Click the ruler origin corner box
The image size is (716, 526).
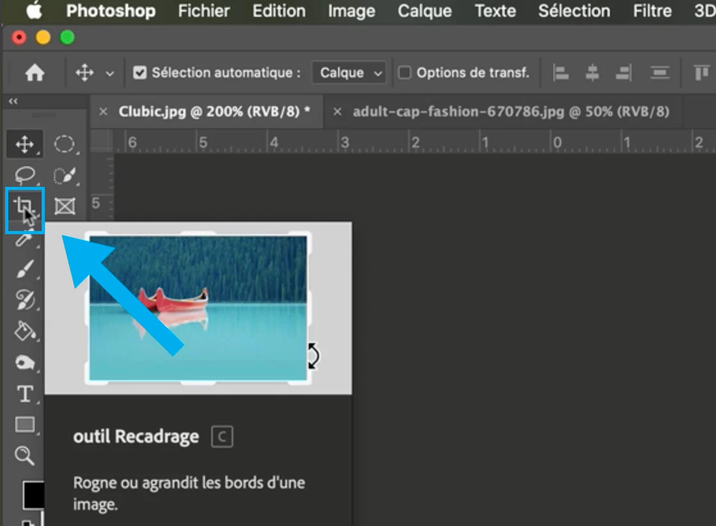pos(102,141)
